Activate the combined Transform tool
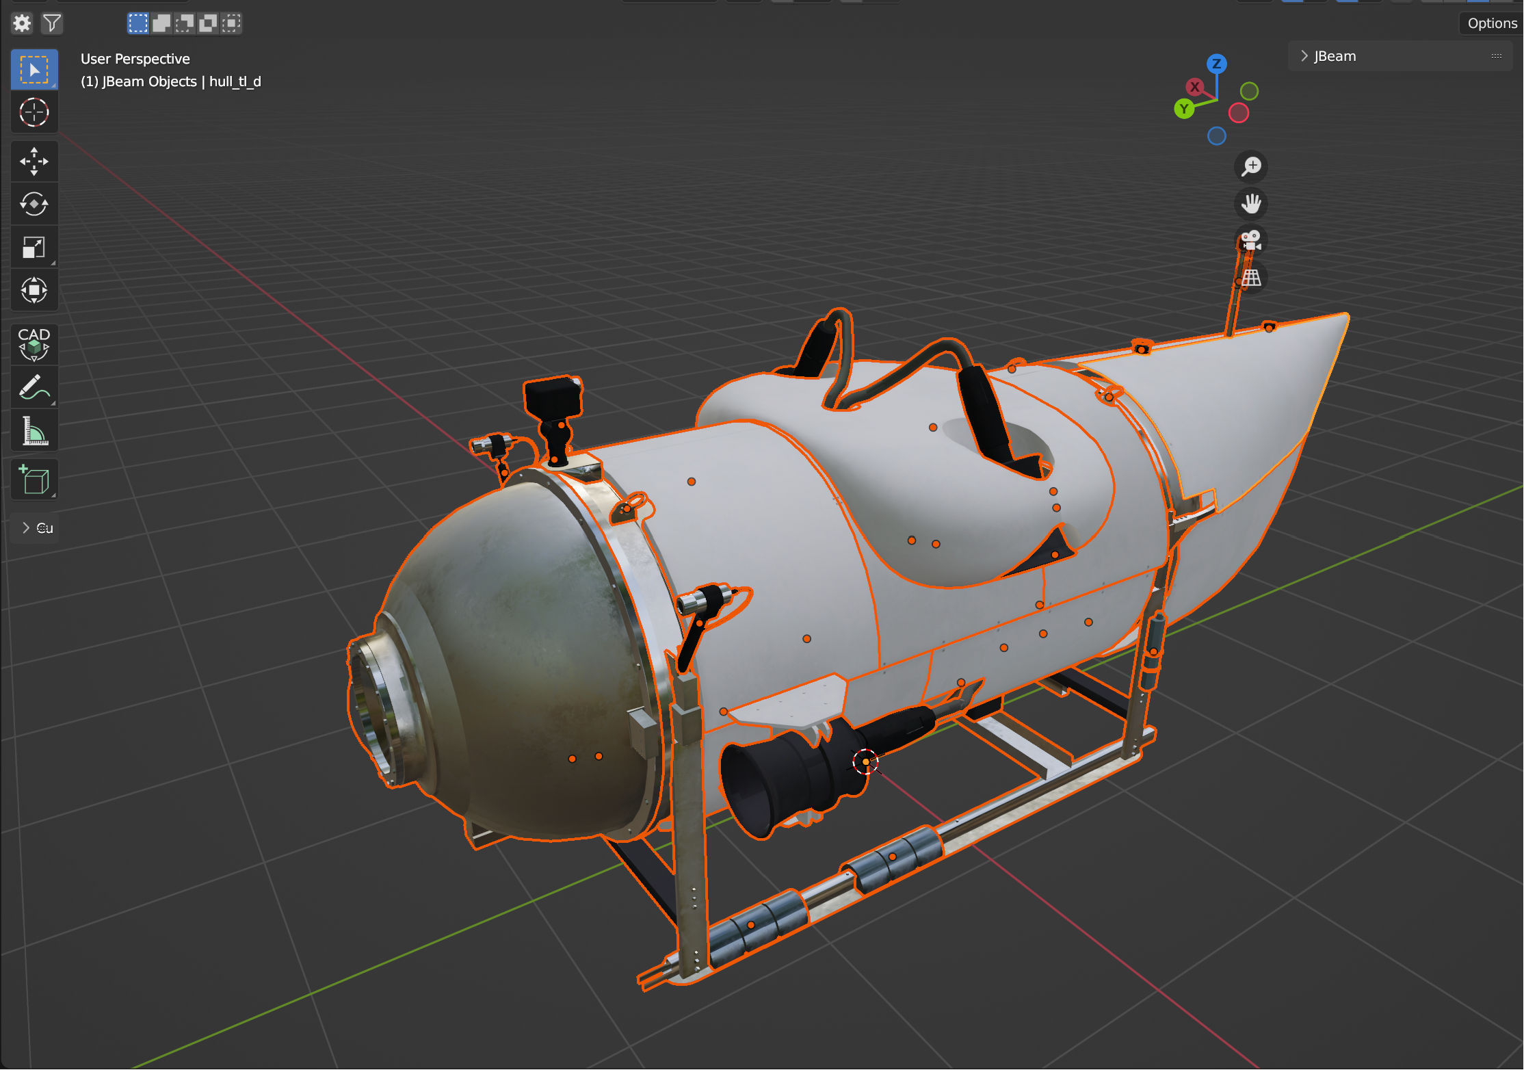Viewport: 1524px width, 1070px height. click(34, 290)
